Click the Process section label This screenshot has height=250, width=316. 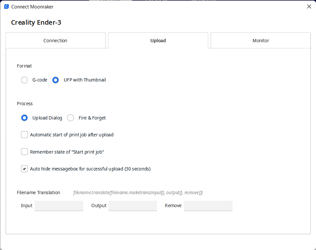click(x=25, y=104)
